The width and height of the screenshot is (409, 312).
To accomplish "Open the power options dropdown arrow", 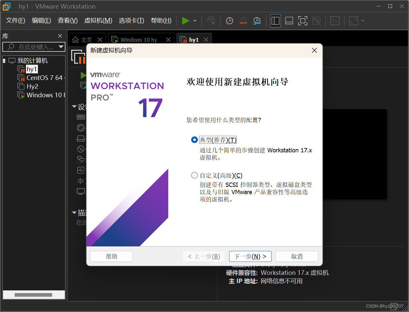I will (x=195, y=21).
